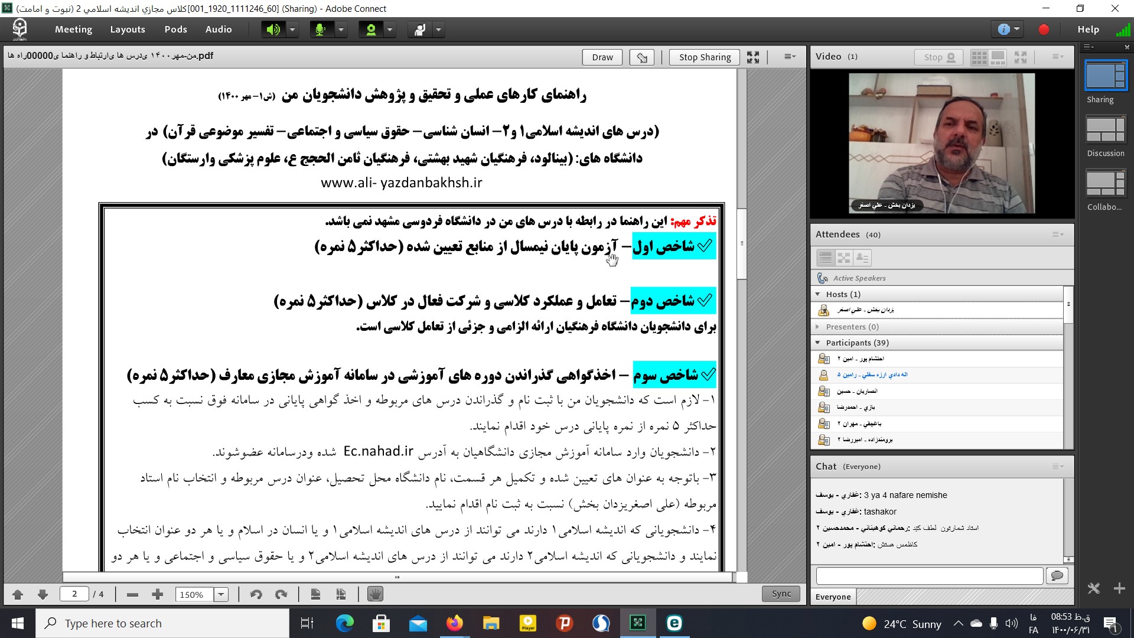
Task: Open the raise hand status dropdown arrow
Action: click(438, 30)
